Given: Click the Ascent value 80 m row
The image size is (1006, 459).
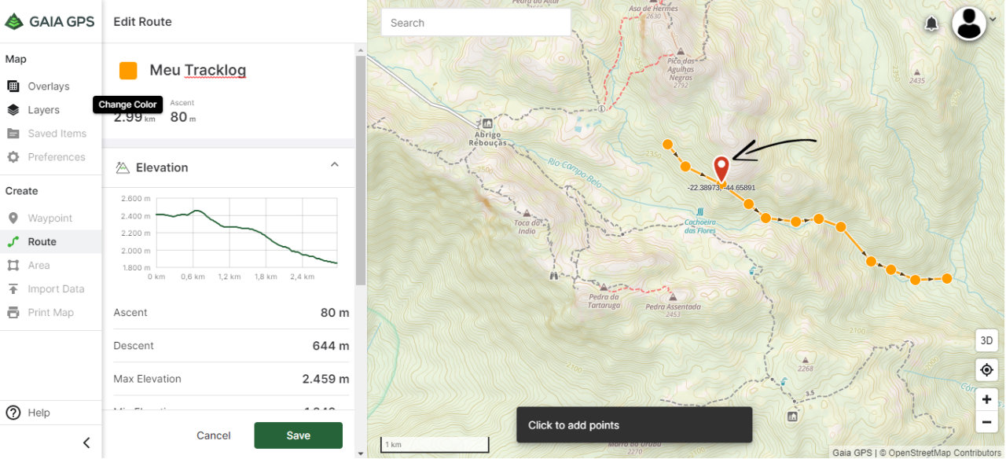Looking at the screenshot, I should (231, 313).
